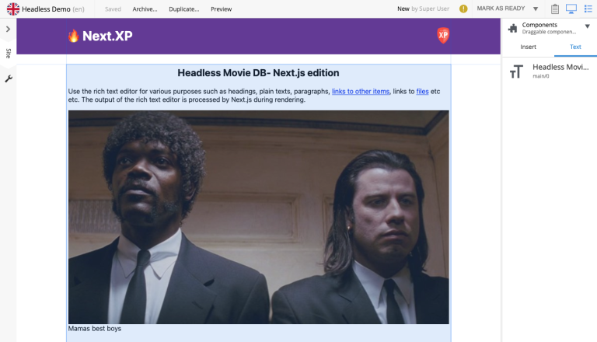
Task: Select the Text tab
Action: pyautogui.click(x=575, y=47)
